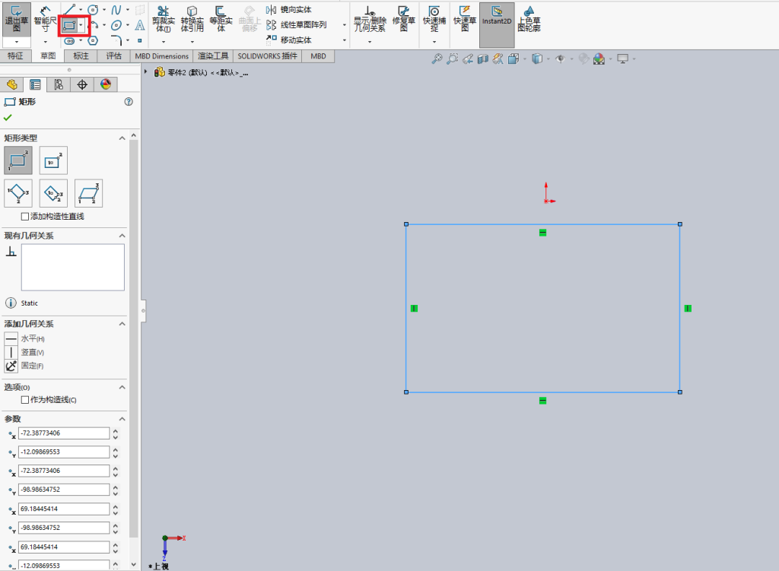Select the Text (A) sketch tool
Screen dimensions: 779x571
tap(140, 25)
